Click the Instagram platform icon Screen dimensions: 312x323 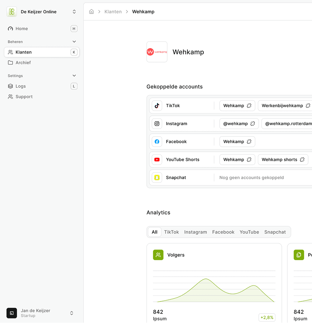157,124
